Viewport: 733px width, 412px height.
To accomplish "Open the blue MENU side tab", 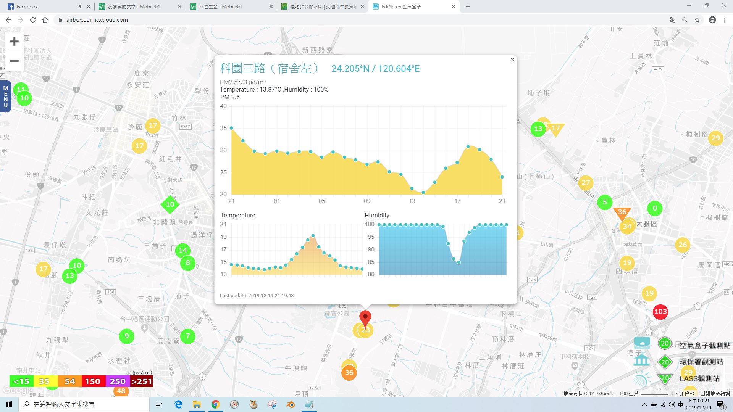I will point(5,97).
